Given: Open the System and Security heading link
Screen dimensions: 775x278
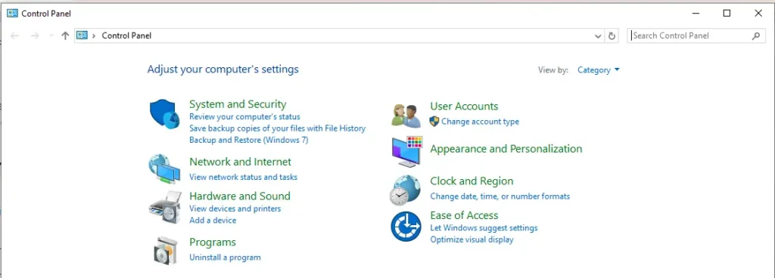Looking at the screenshot, I should pyautogui.click(x=238, y=104).
